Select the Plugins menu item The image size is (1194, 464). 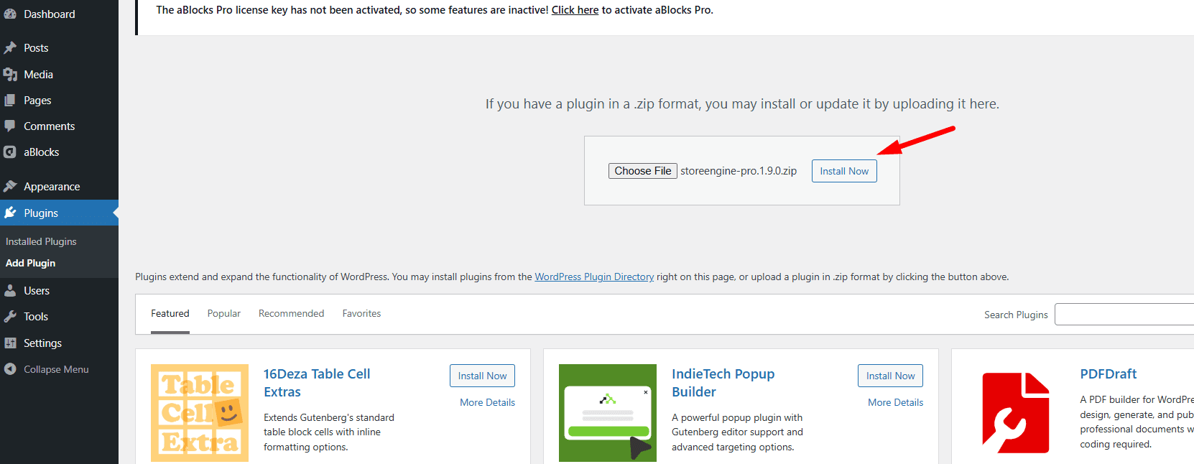[59, 213]
